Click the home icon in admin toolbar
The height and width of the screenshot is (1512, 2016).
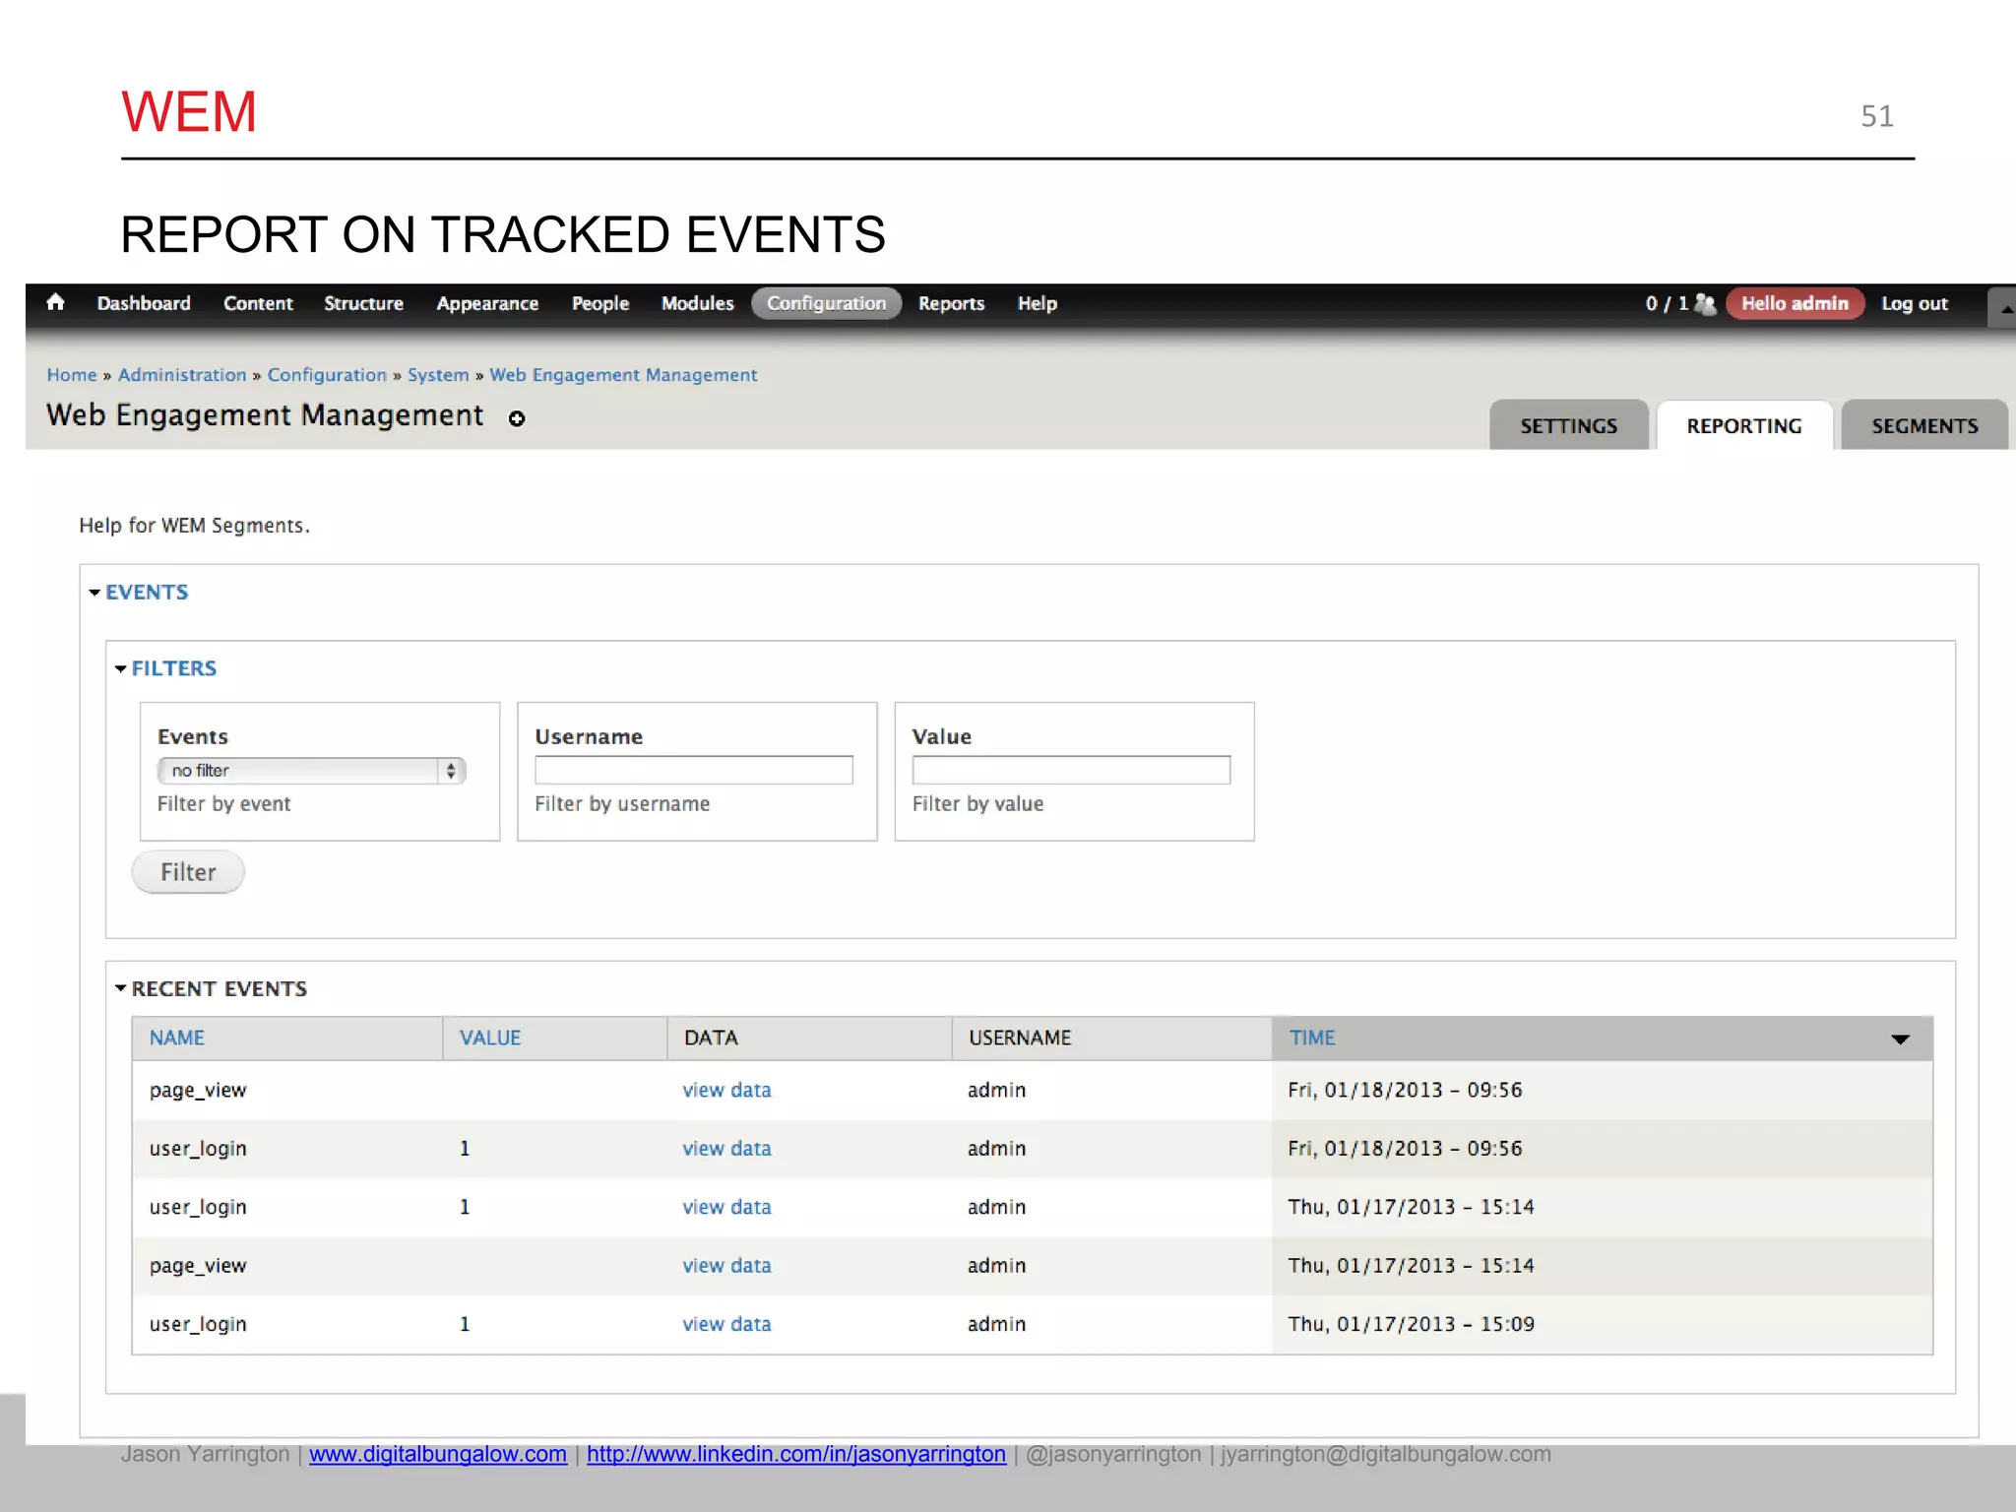55,302
